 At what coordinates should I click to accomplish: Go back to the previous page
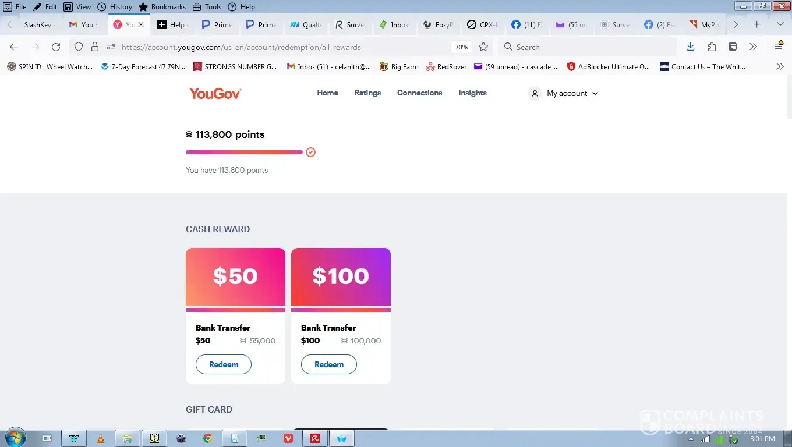pos(14,47)
